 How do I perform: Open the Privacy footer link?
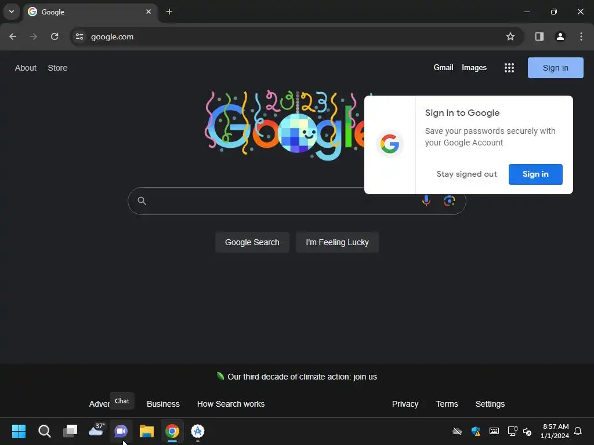click(405, 404)
